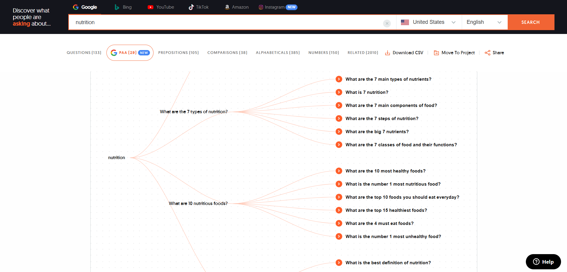
Task: Switch to the Bing source tab
Action: pos(123,7)
